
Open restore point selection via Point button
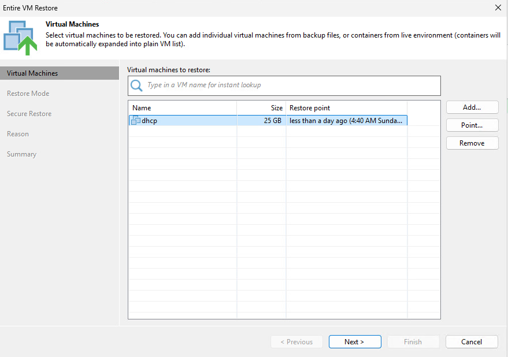(472, 125)
